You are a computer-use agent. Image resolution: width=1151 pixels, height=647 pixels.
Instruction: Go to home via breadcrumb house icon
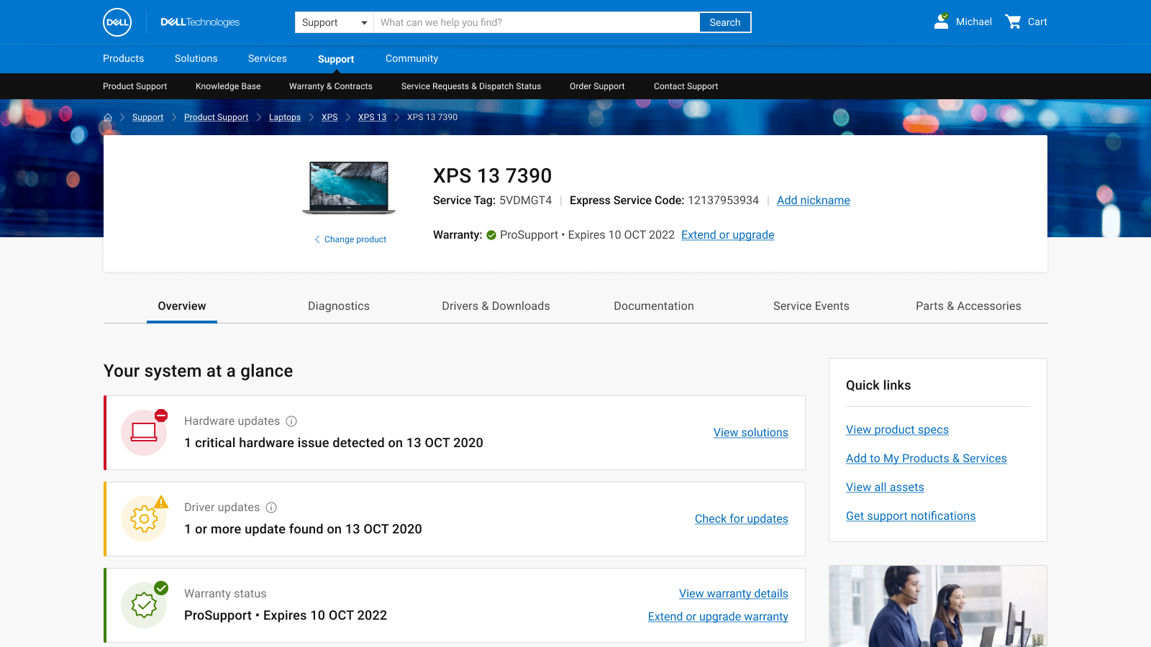click(x=108, y=117)
